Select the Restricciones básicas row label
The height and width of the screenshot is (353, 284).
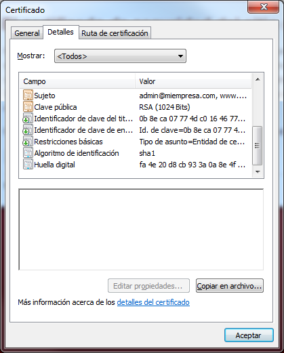68,142
